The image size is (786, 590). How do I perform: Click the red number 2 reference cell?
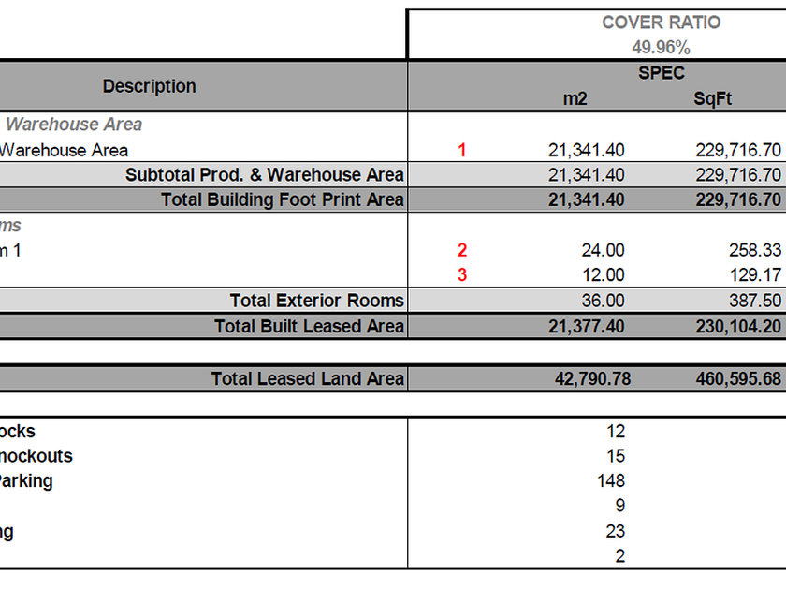[461, 250]
